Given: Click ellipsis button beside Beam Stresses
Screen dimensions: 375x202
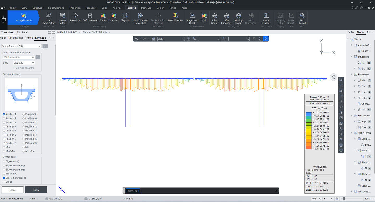Looking at the screenshot, I should [x=45, y=46].
